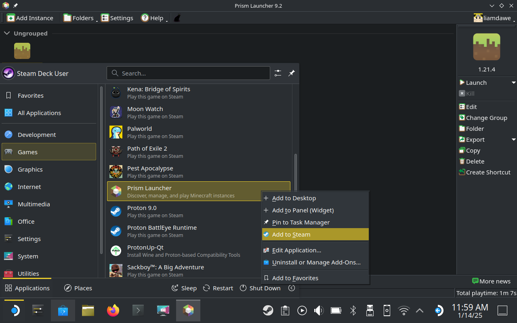Click the Steam tray icon

tap(268, 310)
